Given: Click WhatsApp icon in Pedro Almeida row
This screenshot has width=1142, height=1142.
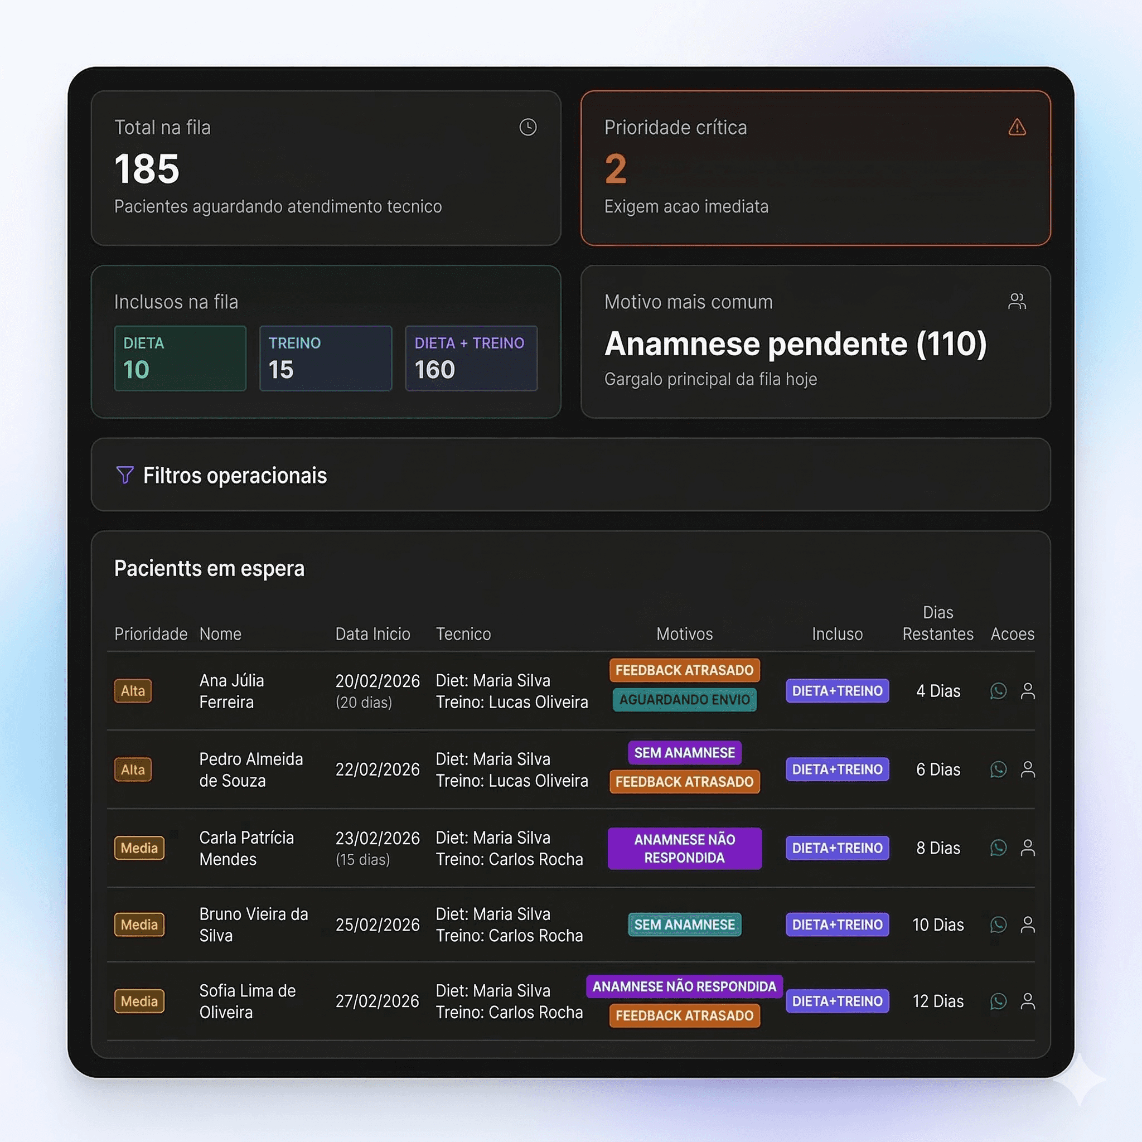Looking at the screenshot, I should (998, 769).
